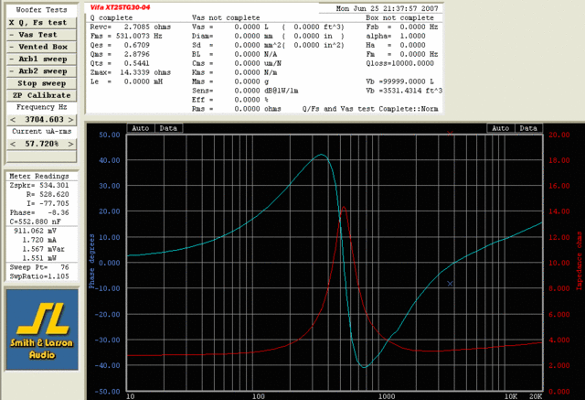The image size is (585, 400).
Task: Click the frequency value 3704.603
Action: pos(44,120)
